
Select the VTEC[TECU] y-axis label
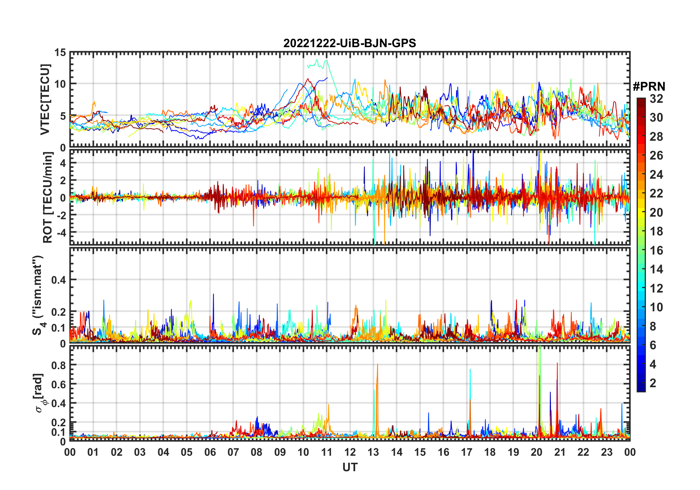point(45,99)
